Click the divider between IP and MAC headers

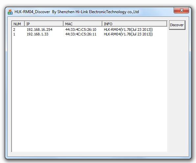(x=63, y=24)
